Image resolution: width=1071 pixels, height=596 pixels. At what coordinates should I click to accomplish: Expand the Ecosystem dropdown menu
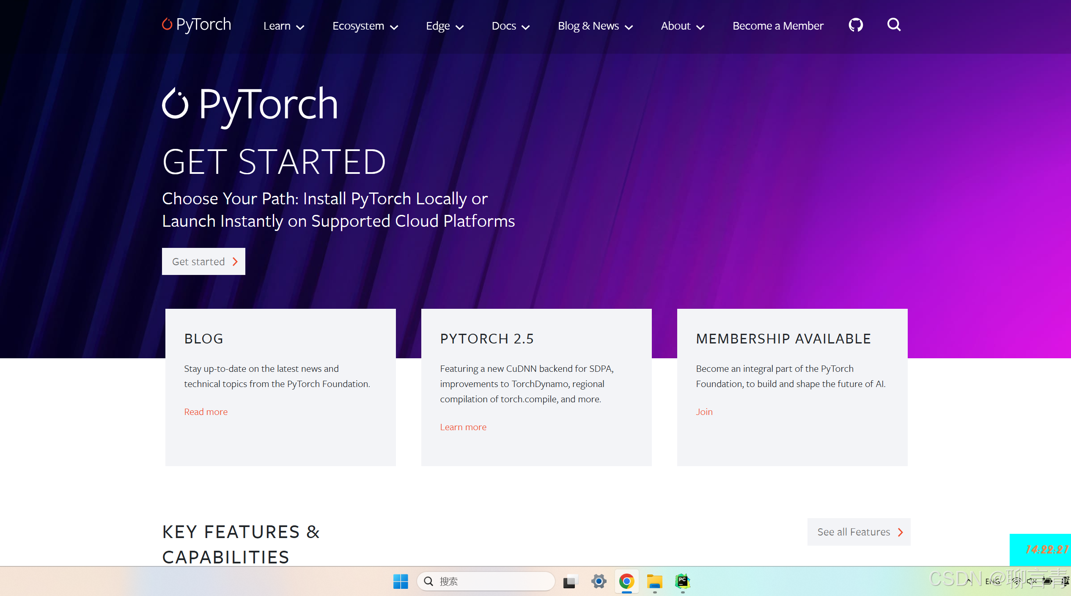[x=365, y=26]
